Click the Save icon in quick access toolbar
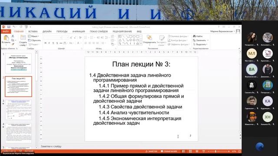The width and height of the screenshot is (278, 156). click(9, 27)
